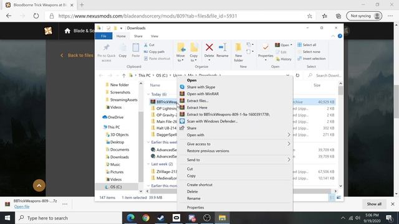Click the Up arrow in address bar
This screenshot has width=399, height=224.
click(x=123, y=75)
